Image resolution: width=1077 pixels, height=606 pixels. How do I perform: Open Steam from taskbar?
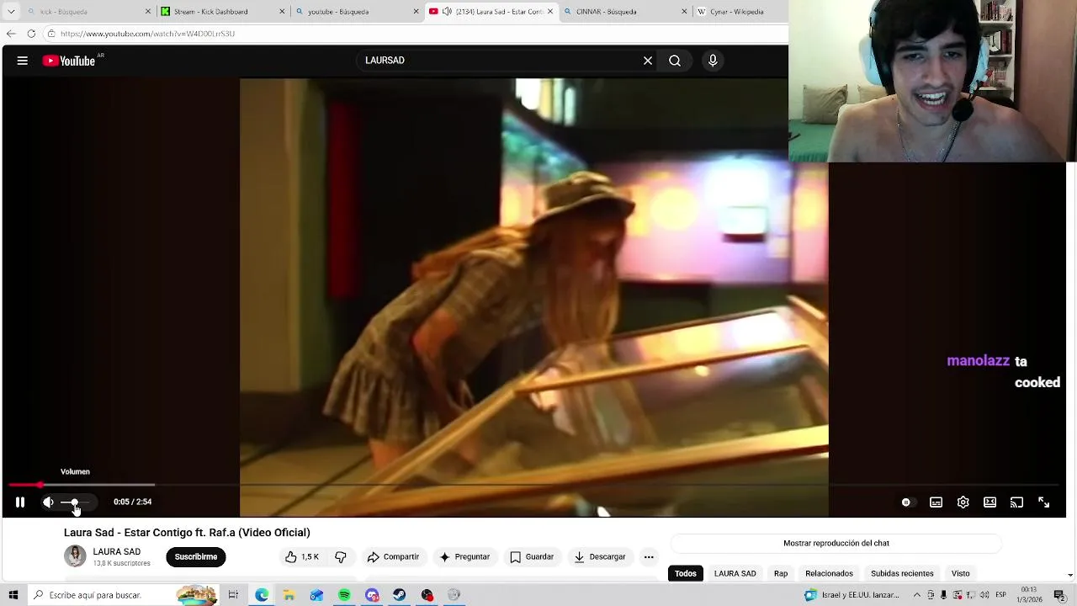click(400, 595)
